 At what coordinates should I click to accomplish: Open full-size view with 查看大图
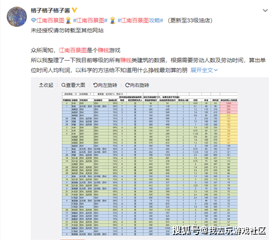point(73,85)
